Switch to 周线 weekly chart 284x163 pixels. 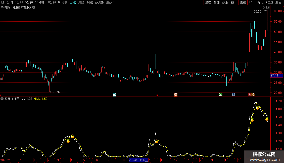pos(81,2)
